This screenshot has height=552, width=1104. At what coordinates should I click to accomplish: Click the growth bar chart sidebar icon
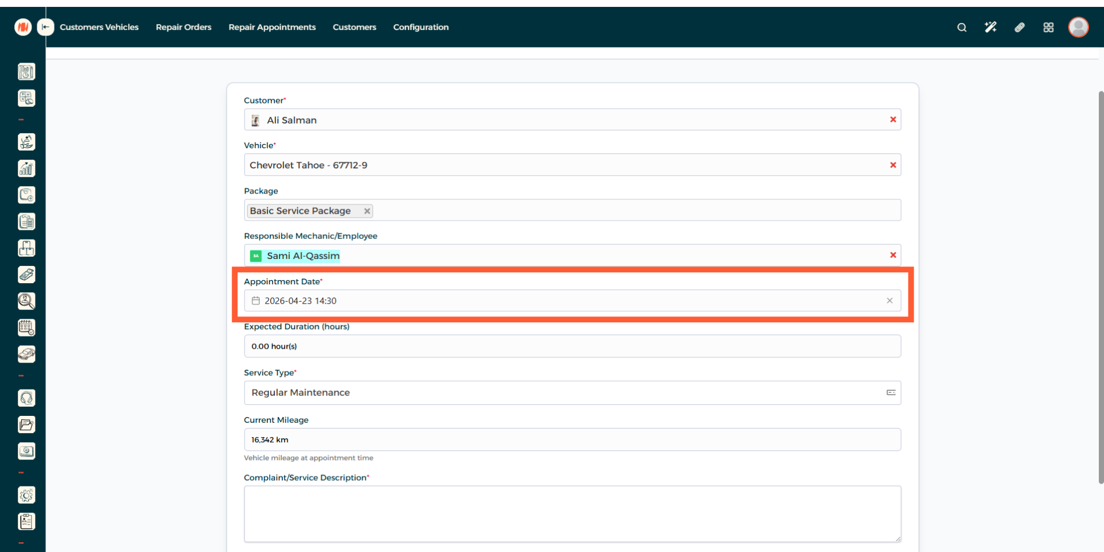26,168
